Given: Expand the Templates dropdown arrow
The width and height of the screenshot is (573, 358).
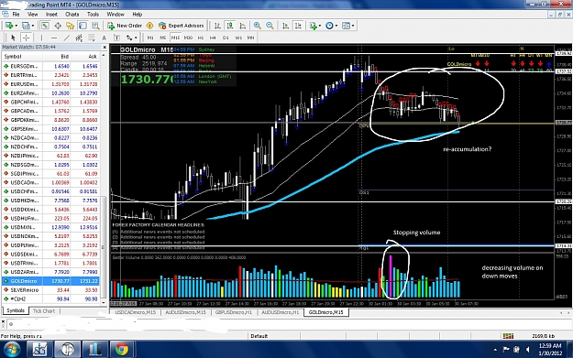Looking at the screenshot, I should [353, 26].
